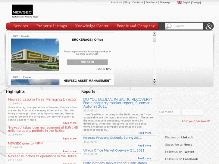The height and width of the screenshot is (164, 219).
Task: Click the scroll up arrow near bottom
Action: (x=154, y=79)
